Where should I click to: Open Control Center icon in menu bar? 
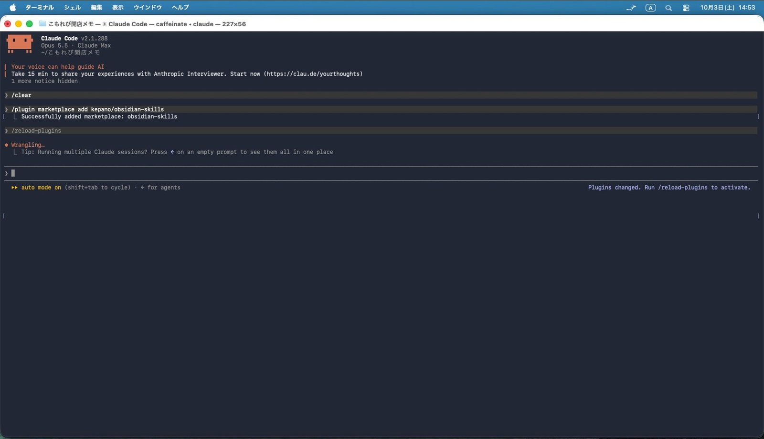click(x=686, y=8)
